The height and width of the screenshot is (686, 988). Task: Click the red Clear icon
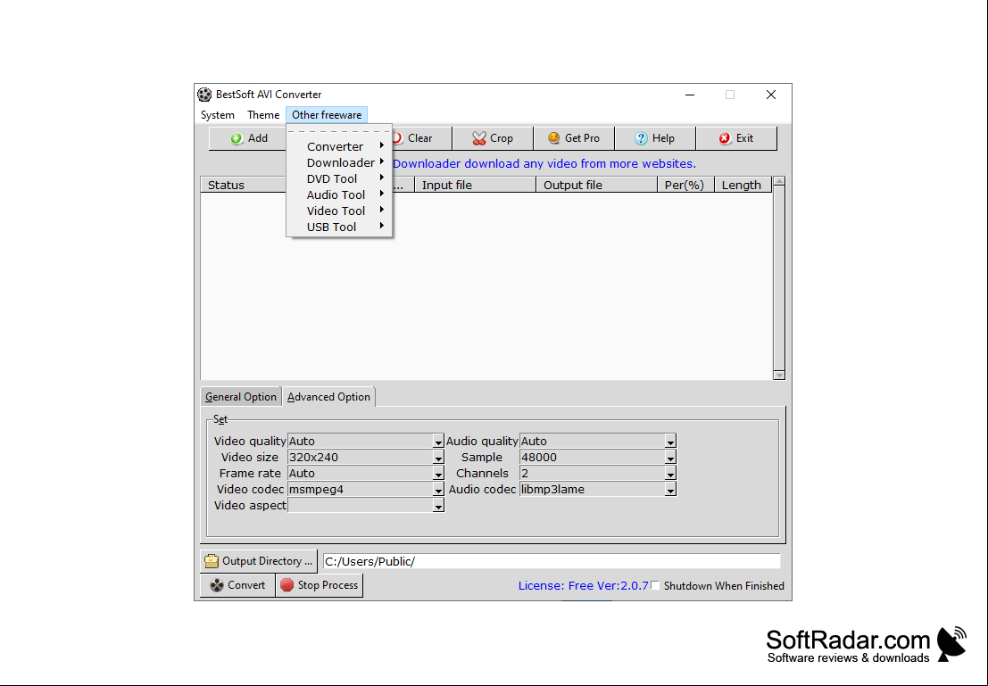pos(397,138)
